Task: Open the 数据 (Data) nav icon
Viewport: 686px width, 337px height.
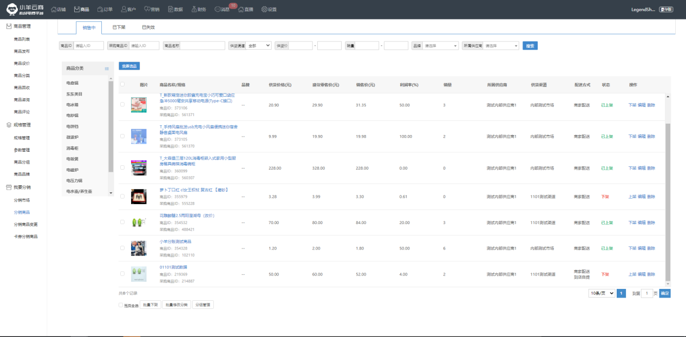Action: (171, 9)
